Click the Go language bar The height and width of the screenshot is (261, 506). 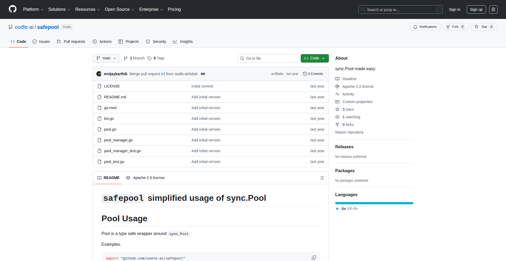coord(374,203)
